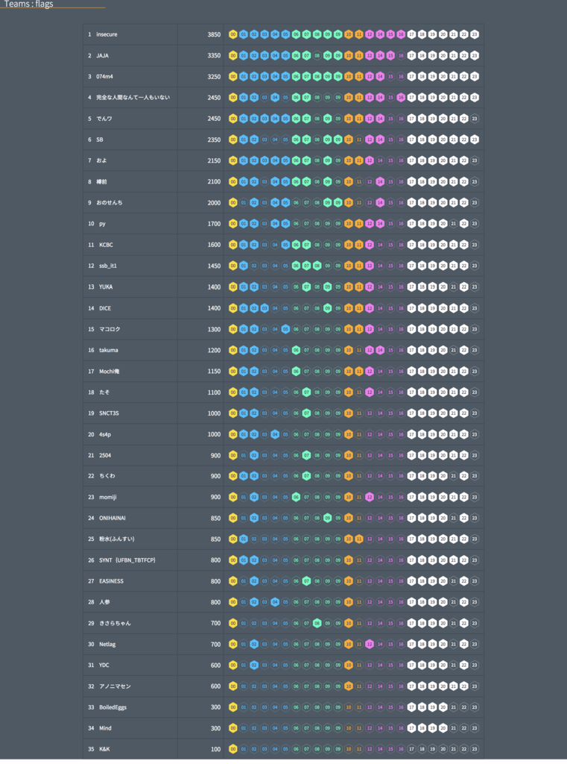Click flag 20 in DICE's row
The height and width of the screenshot is (764, 567).
click(x=443, y=307)
